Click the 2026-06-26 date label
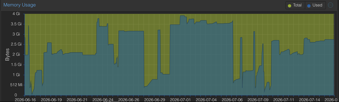Image resolution: width=339 pixels, height=102 pixels. tap(129, 100)
